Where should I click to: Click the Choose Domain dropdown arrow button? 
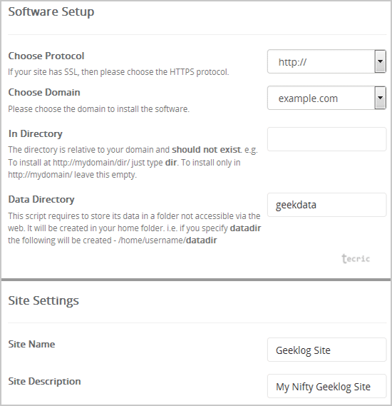380,98
